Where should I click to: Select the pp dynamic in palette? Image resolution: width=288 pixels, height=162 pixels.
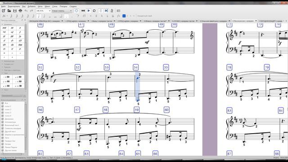pyautogui.click(x=12, y=28)
